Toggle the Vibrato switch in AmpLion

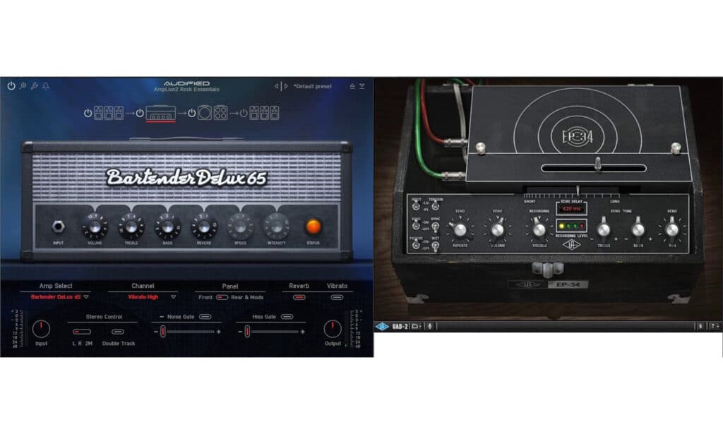[x=337, y=298]
